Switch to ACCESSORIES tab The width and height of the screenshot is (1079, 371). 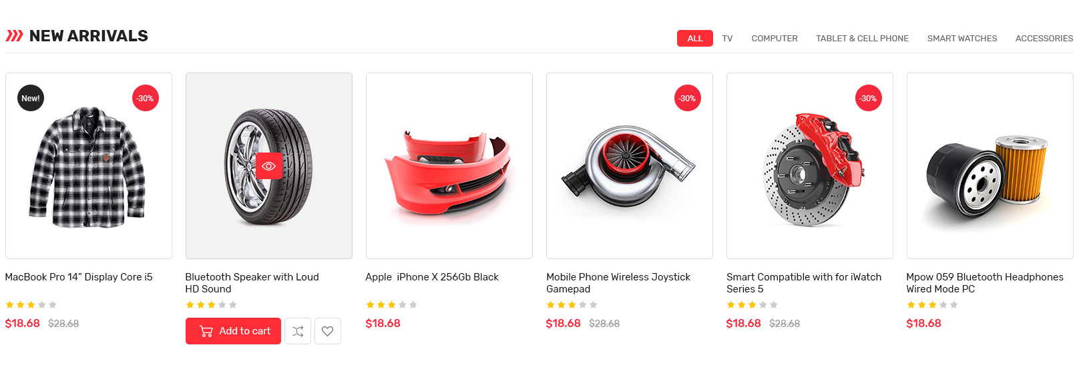pos(1044,39)
